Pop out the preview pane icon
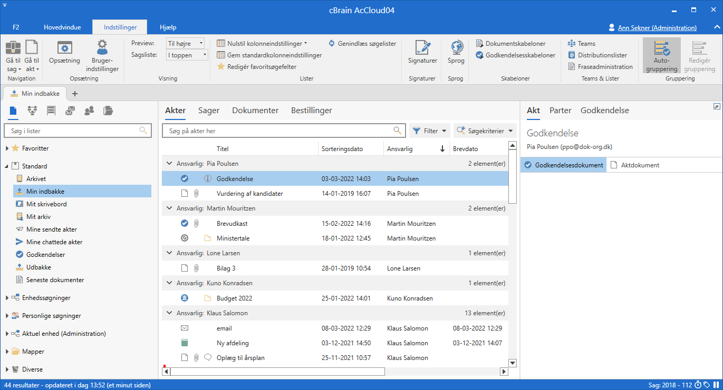This screenshot has height=390, width=723. coord(716,106)
